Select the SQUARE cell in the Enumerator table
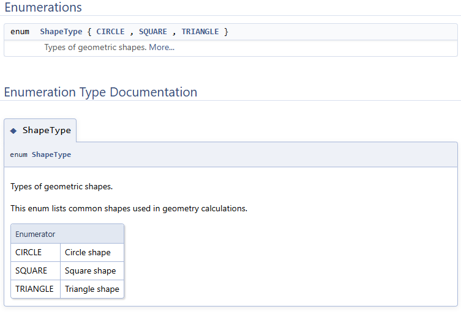This screenshot has width=461, height=312. click(31, 271)
